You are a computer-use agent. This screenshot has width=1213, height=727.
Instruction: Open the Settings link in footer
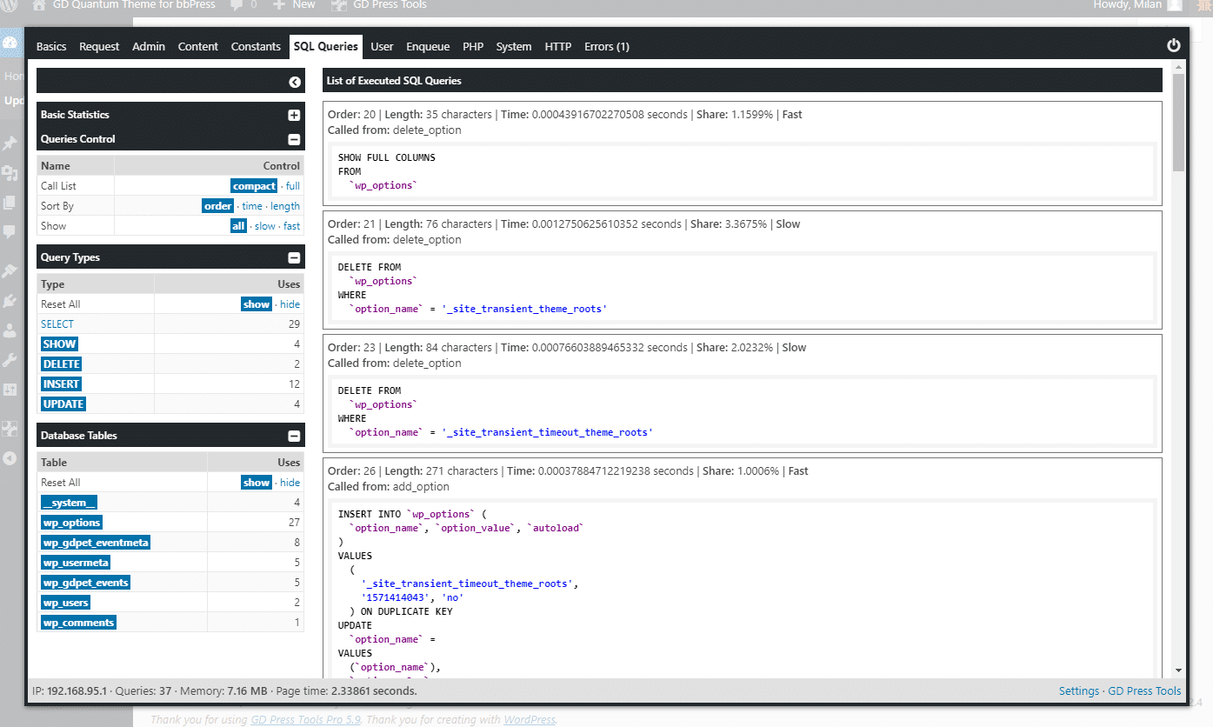click(x=1079, y=691)
